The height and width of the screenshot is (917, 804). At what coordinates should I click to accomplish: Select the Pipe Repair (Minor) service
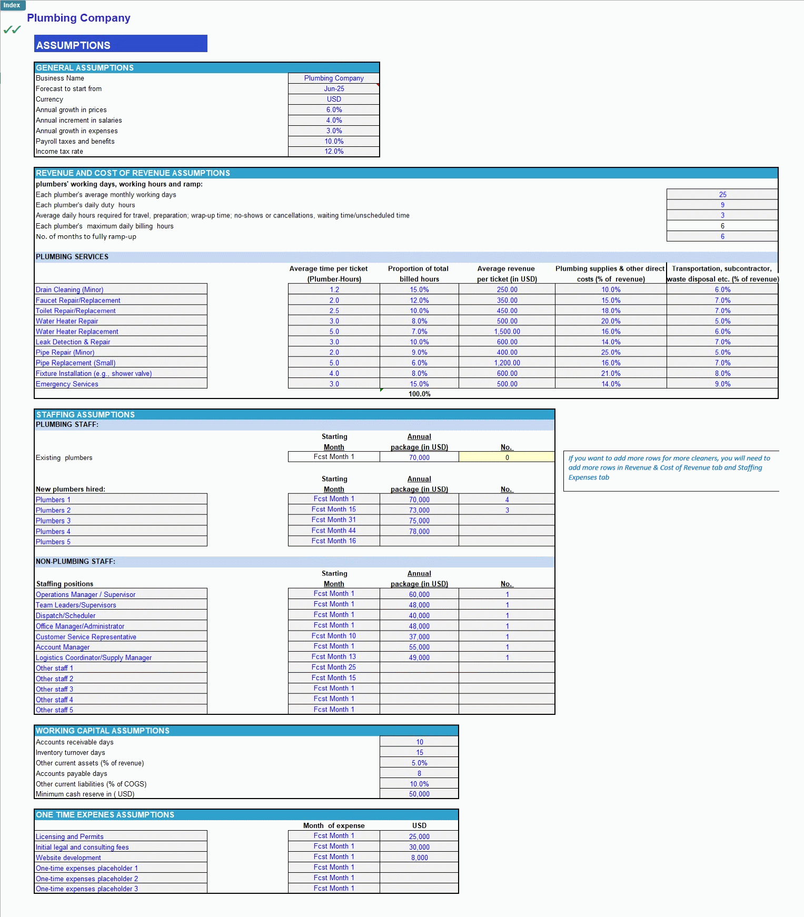(121, 352)
